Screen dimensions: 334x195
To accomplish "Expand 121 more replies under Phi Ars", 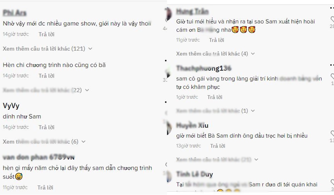I will coord(47,49).
